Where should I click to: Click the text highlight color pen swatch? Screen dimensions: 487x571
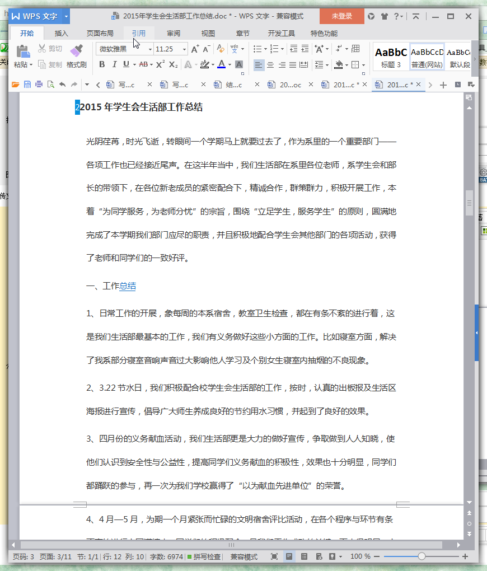[x=205, y=64]
